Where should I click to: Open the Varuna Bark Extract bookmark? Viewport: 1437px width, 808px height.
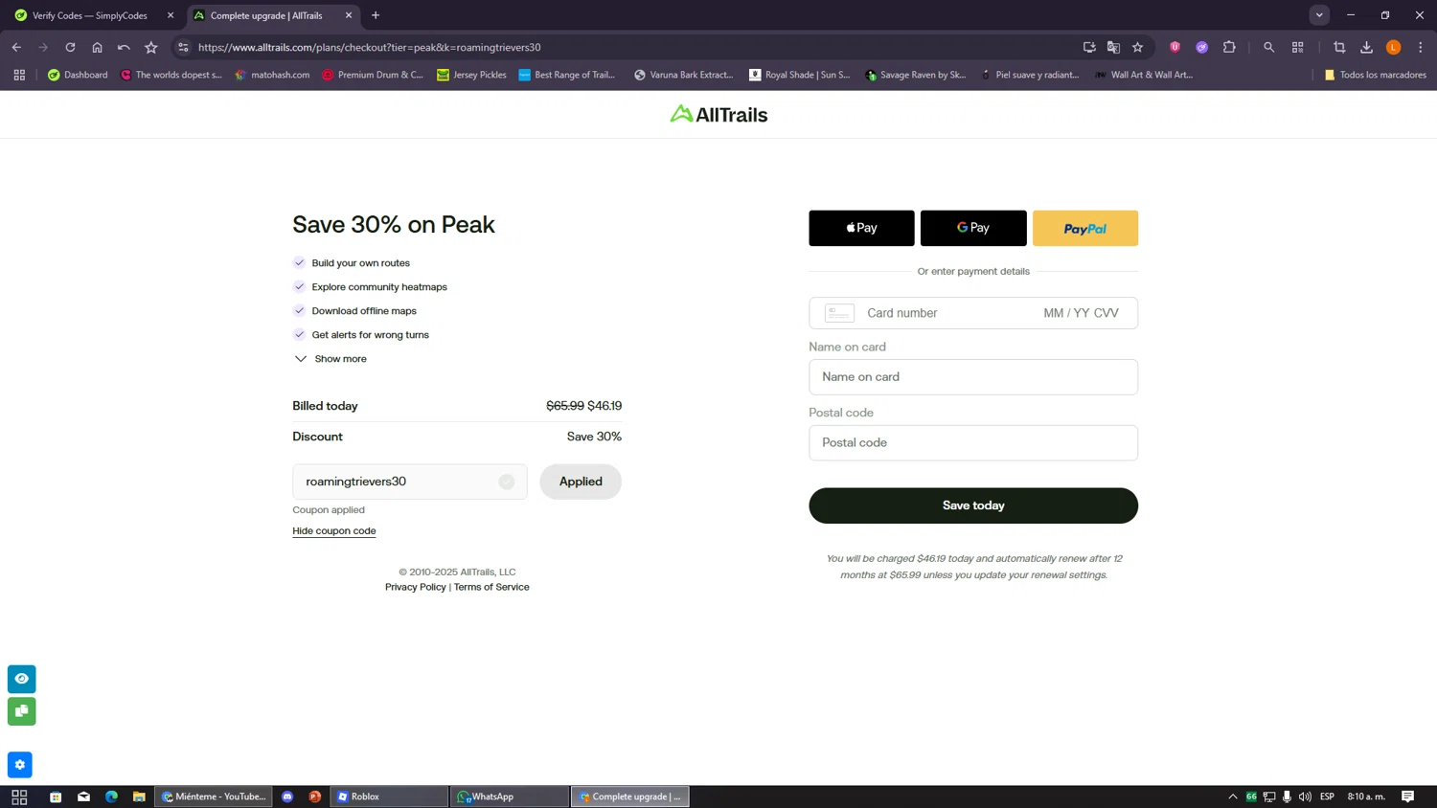click(x=683, y=75)
